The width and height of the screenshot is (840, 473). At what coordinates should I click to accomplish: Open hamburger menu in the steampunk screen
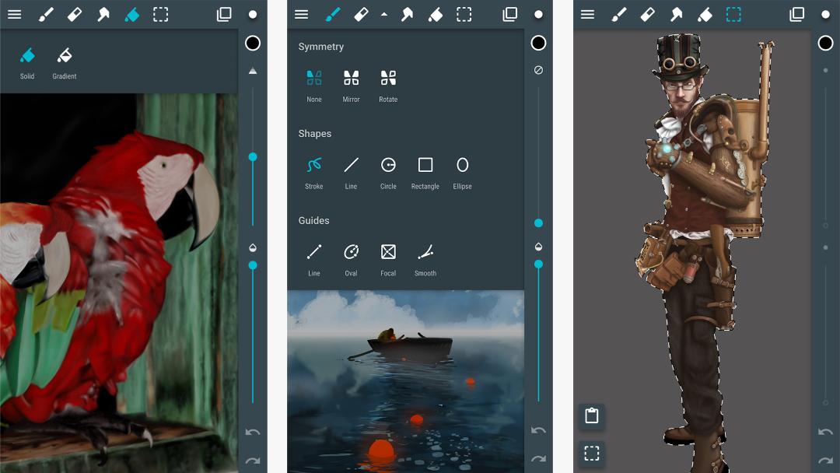pyautogui.click(x=588, y=15)
